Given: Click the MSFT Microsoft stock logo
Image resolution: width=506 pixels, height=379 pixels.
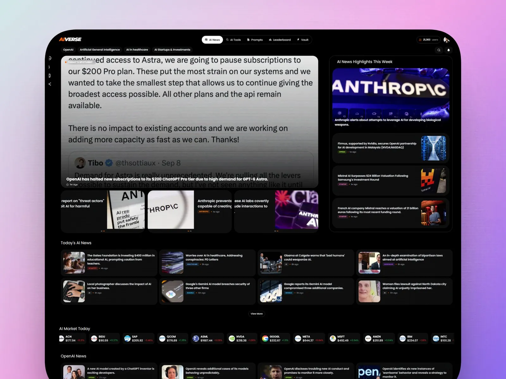Looking at the screenshot, I should pos(333,339).
